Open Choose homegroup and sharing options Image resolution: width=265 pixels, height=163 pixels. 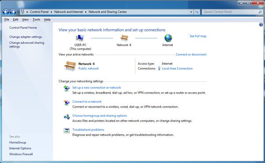(99, 116)
